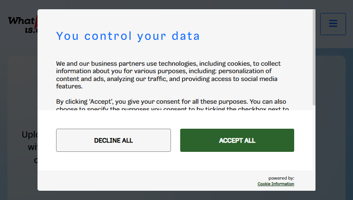Viewport: 353px width, 200px height.
Task: Click the dimmed 'Upl' text behind the dialog
Action: point(30,135)
